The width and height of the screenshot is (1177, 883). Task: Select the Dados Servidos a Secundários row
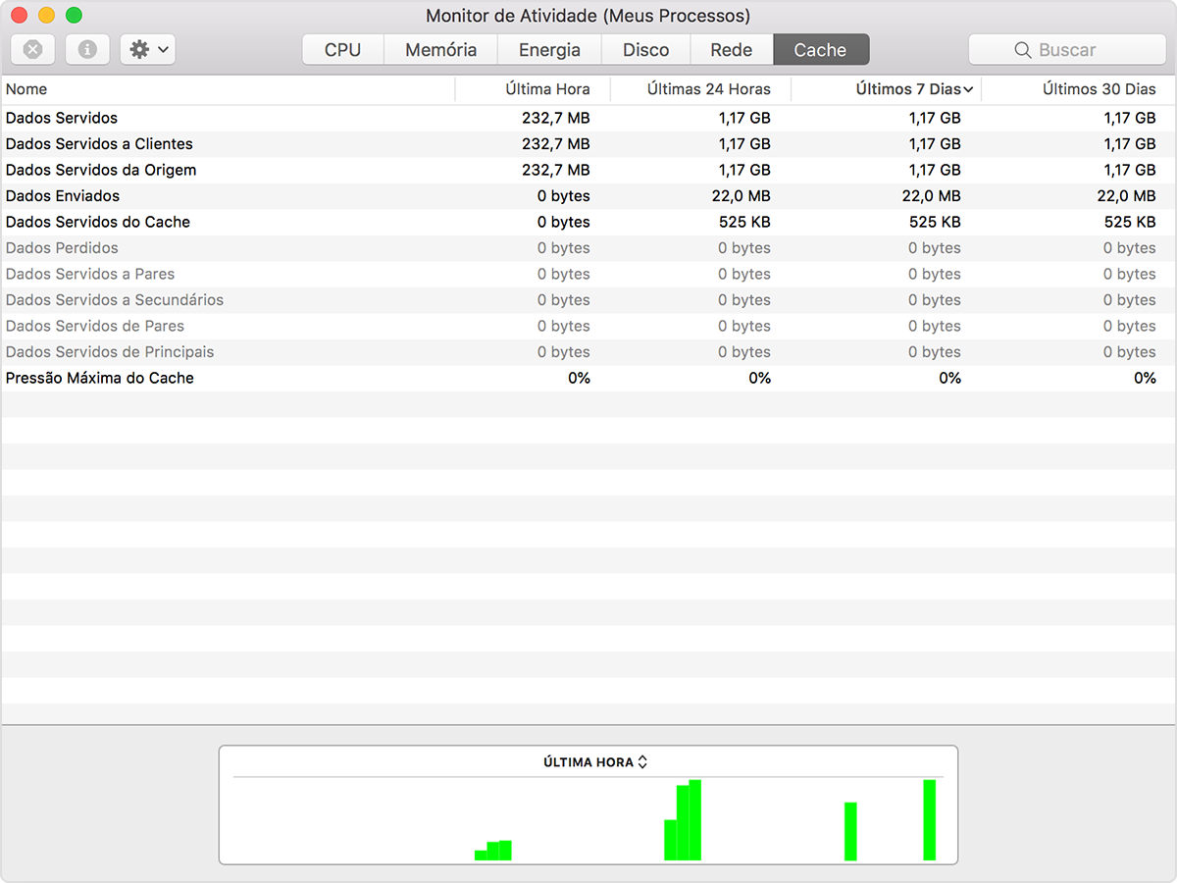[x=588, y=300]
